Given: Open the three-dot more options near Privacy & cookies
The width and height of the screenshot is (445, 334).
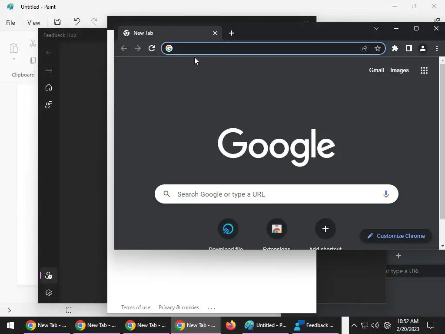Looking at the screenshot, I should [212, 308].
